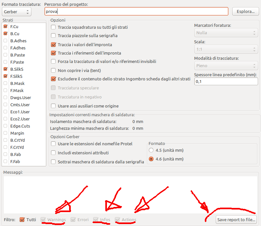
Task: Disable the B.SilkS layer checkbox
Action: pos(5,69)
